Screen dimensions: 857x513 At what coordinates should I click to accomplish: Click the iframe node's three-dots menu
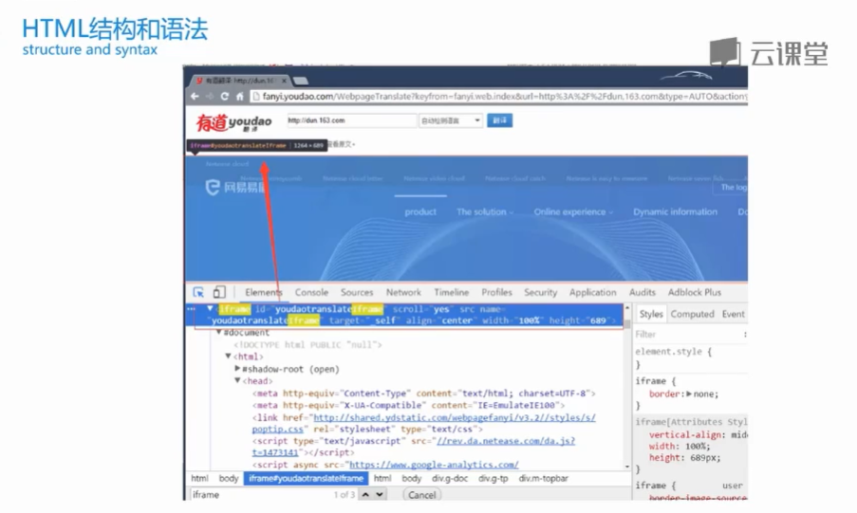pyautogui.click(x=191, y=309)
